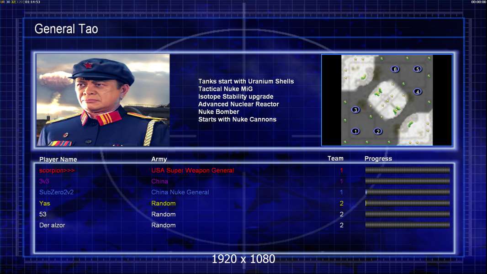Viewport: 487px width, 274px height.
Task: Click the Progress column header
Action: 378,158
